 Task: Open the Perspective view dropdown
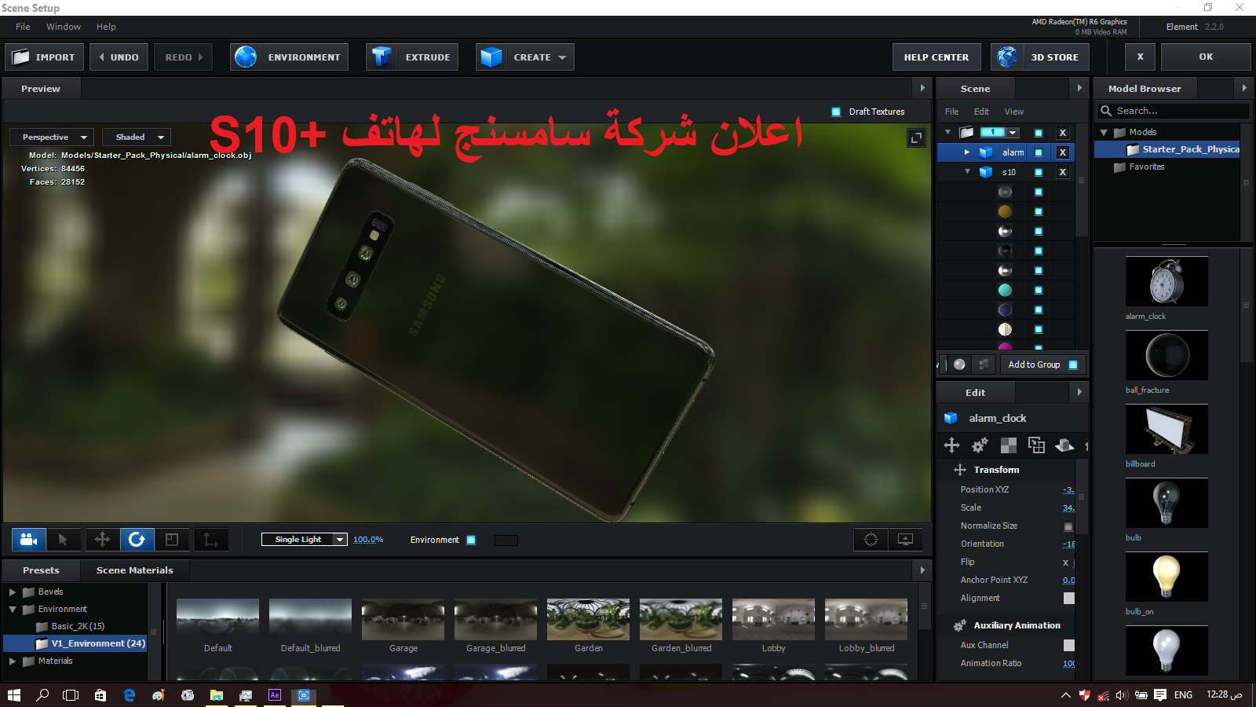[x=52, y=137]
